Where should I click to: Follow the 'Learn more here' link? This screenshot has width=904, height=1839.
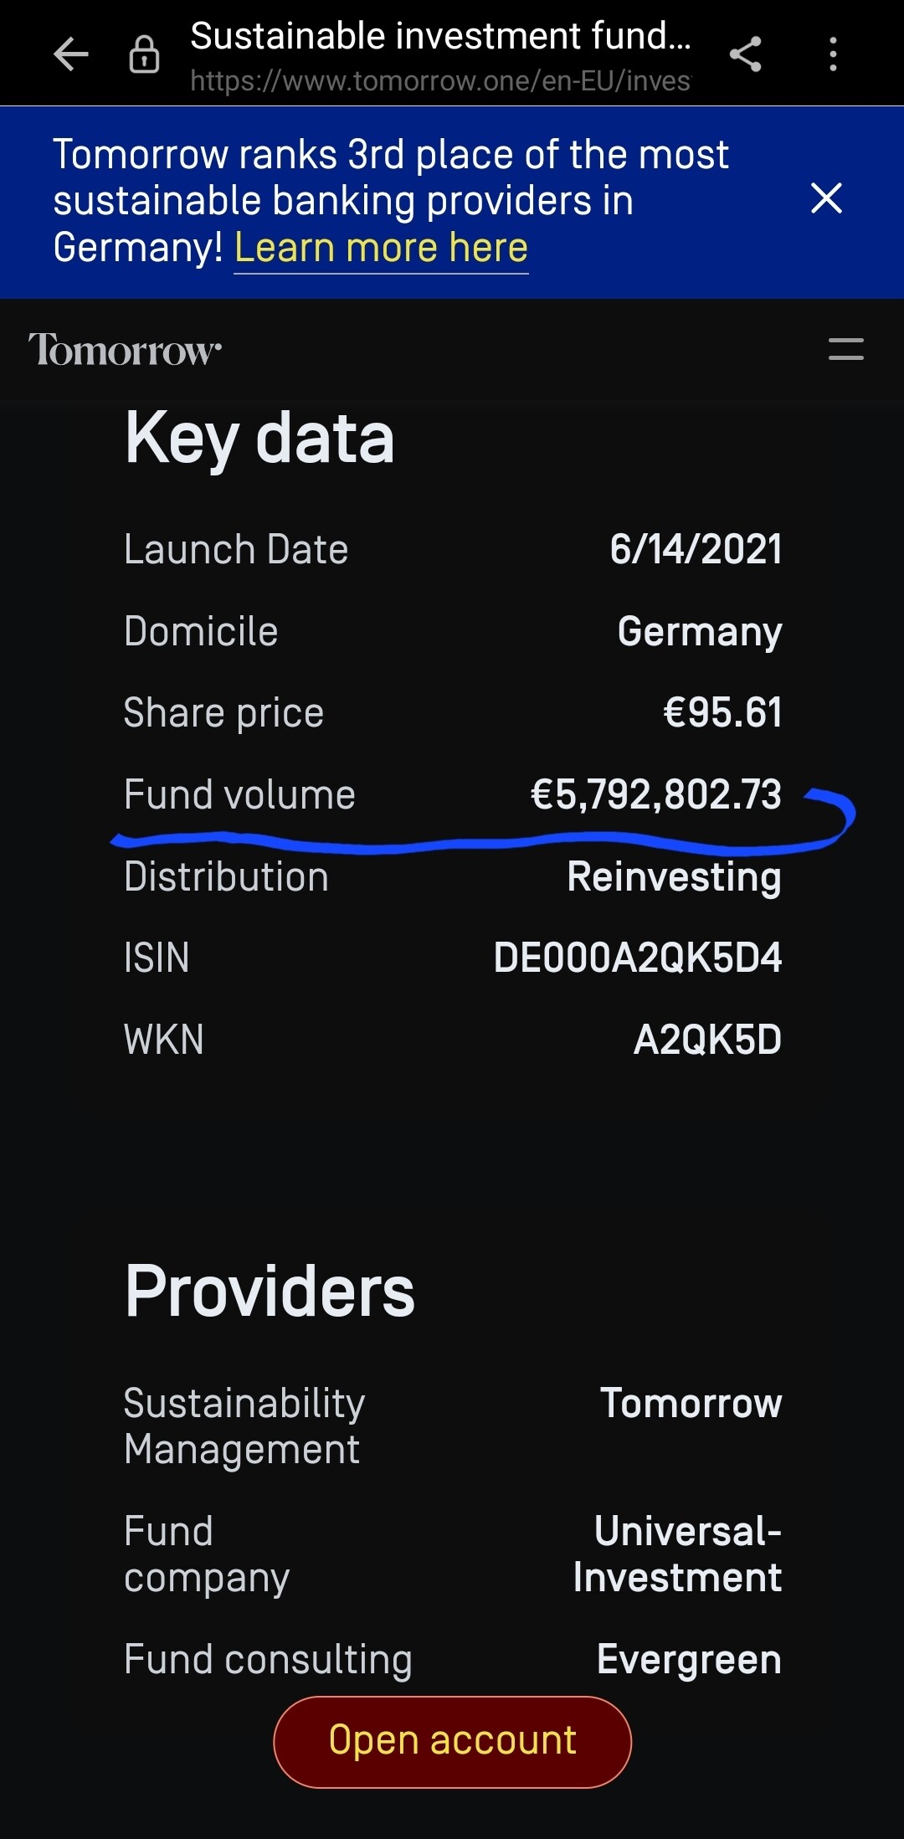click(381, 248)
